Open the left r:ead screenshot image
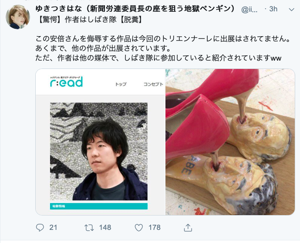 click(x=101, y=142)
